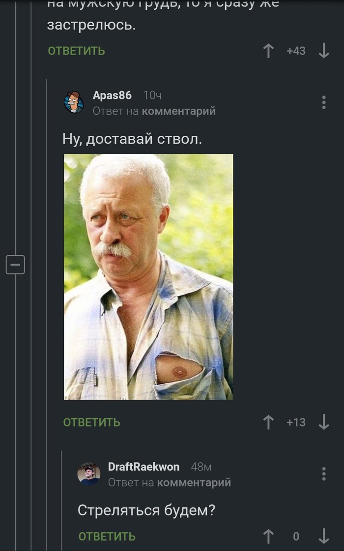This screenshot has width=344, height=551.
Task: Downvote Apas86's comment with +13 rating
Action: (x=324, y=422)
